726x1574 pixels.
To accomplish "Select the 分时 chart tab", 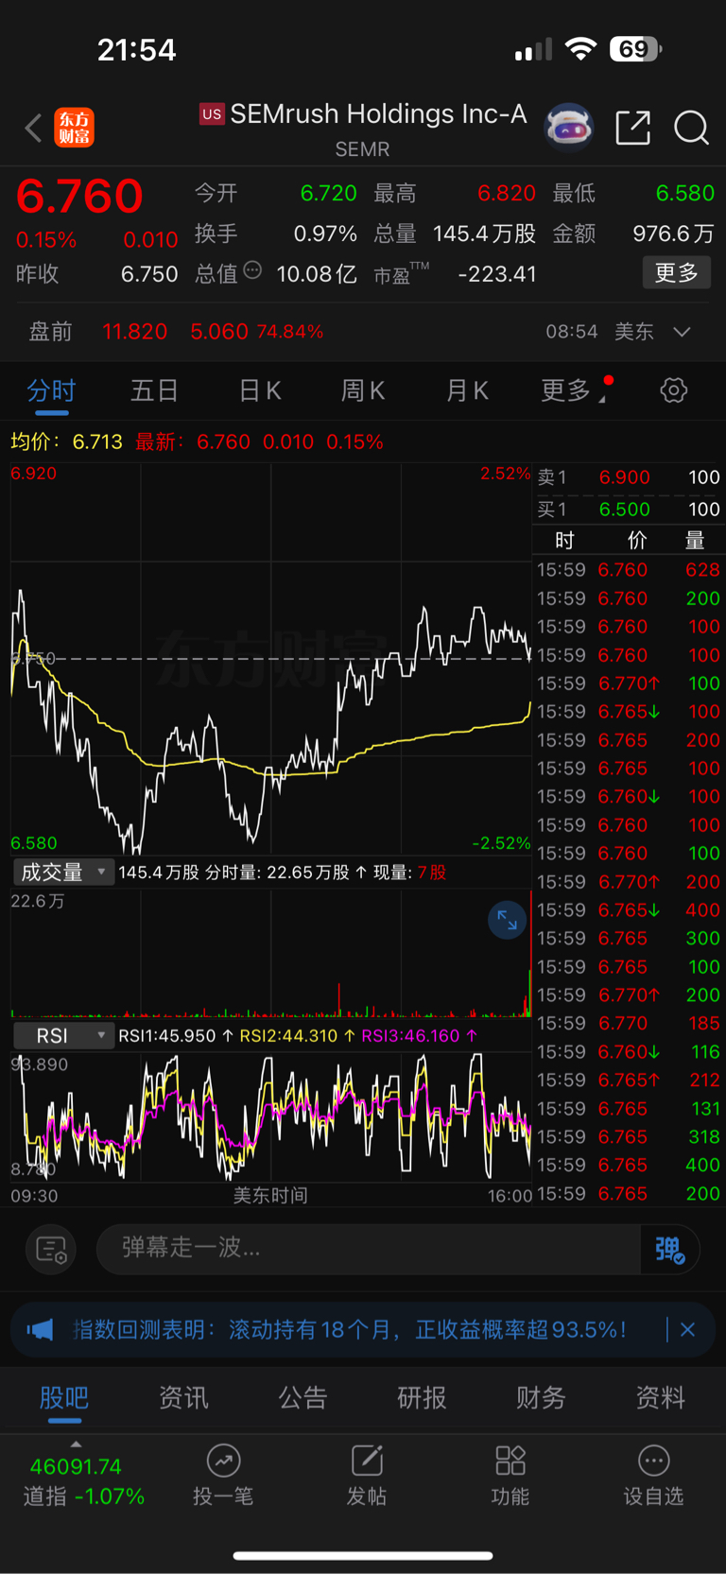I will [51, 390].
